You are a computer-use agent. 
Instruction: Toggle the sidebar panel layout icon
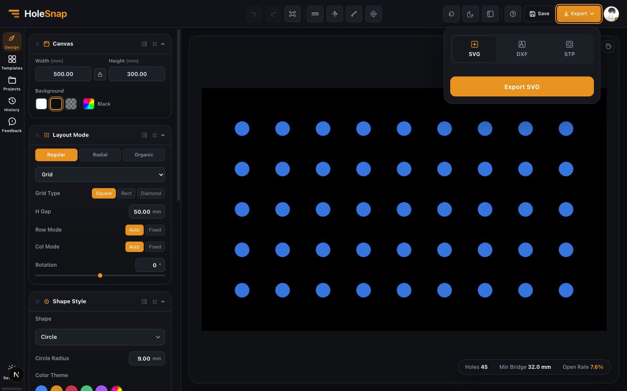tap(490, 14)
